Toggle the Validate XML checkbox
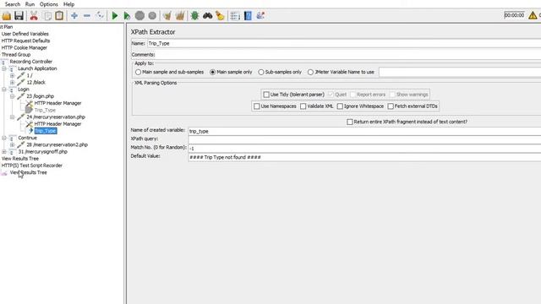 [x=303, y=106]
